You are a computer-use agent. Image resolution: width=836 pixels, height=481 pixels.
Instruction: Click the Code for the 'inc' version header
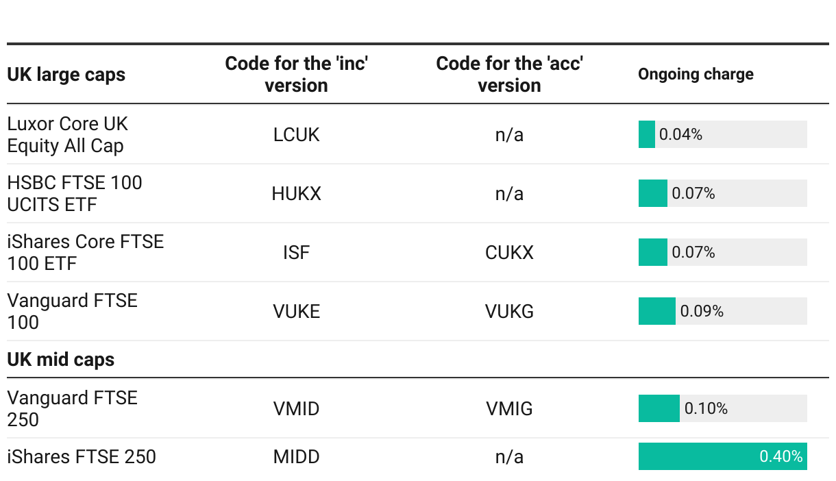(296, 74)
